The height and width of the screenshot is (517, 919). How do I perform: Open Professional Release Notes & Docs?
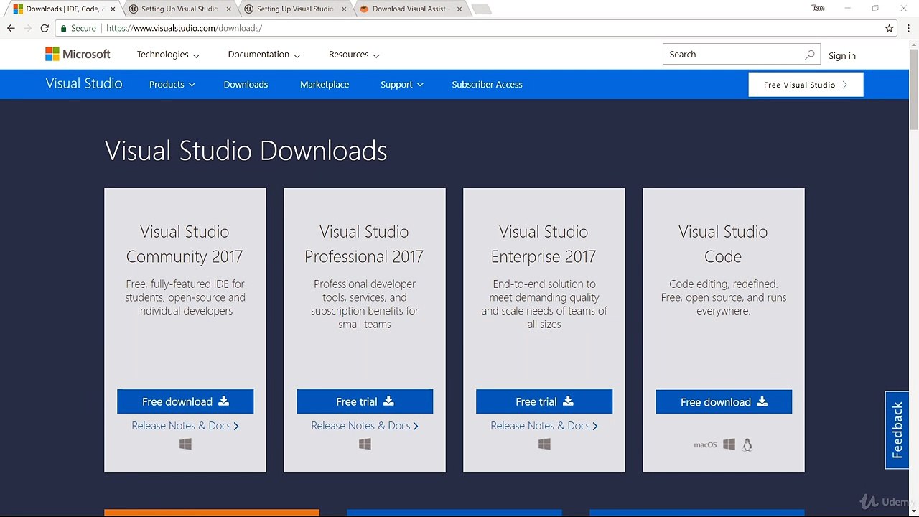click(x=365, y=426)
